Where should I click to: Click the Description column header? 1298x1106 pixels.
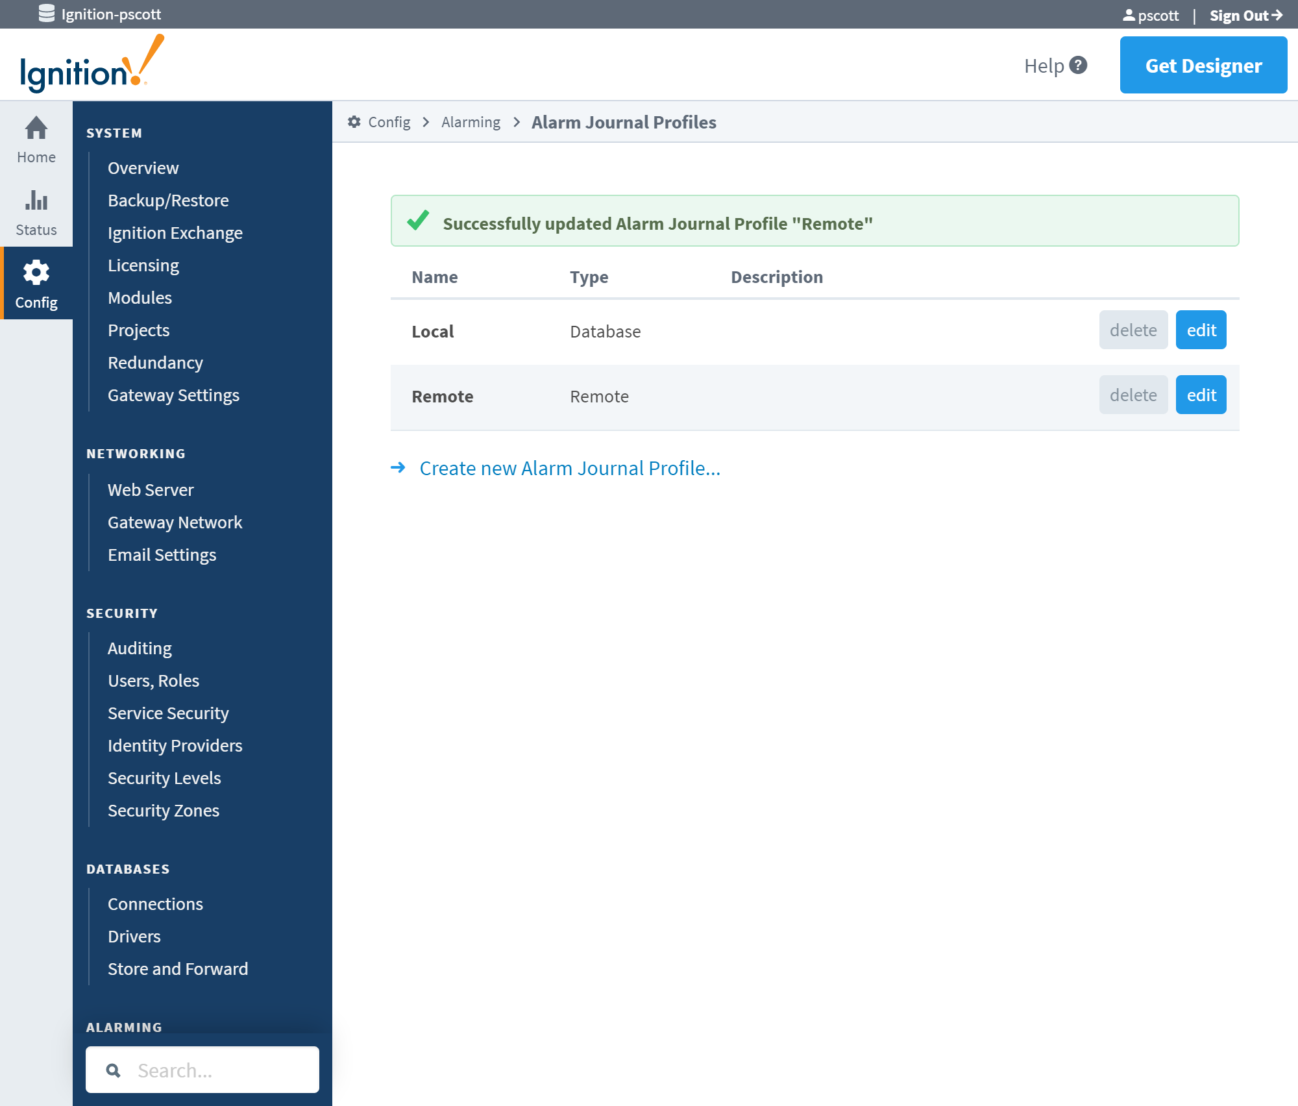tap(777, 277)
